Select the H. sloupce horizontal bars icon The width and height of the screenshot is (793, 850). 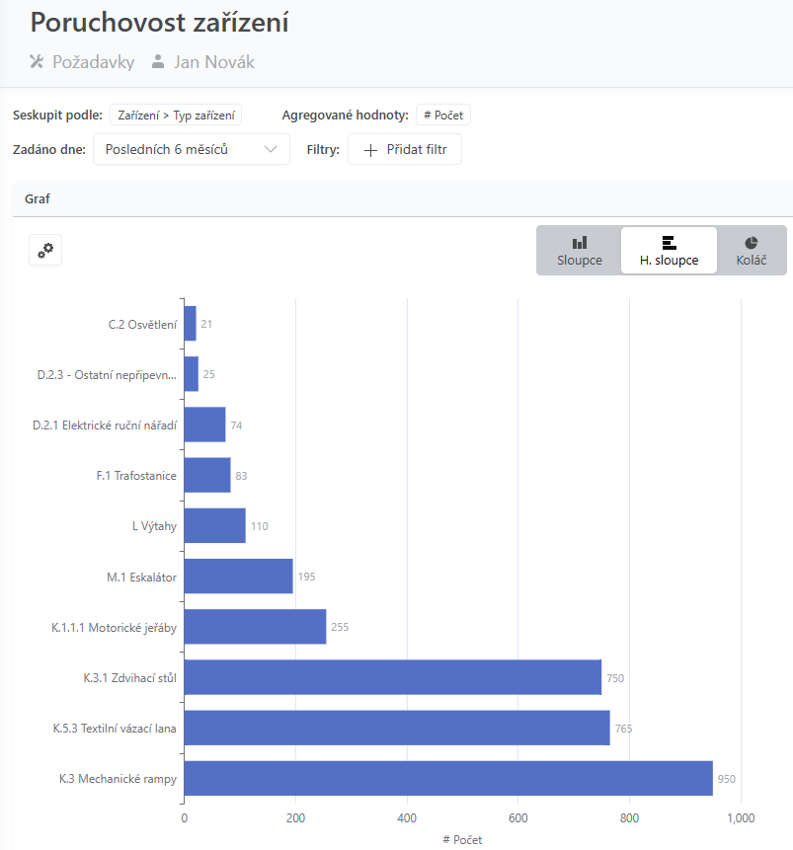669,242
